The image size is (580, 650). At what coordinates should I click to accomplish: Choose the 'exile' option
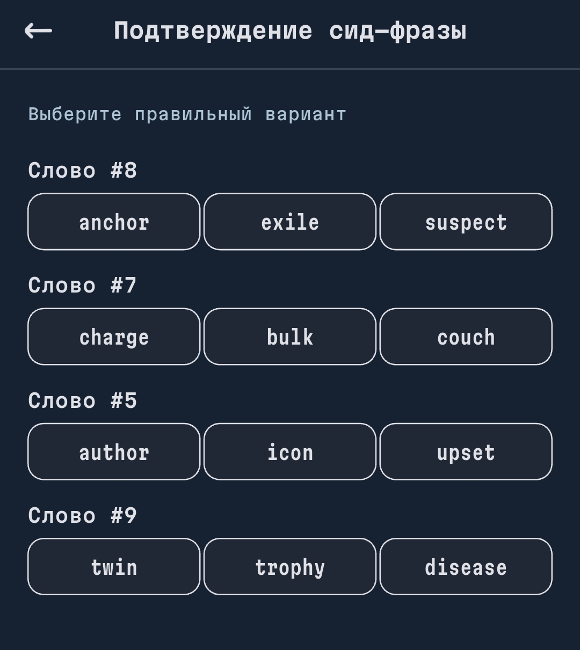tap(290, 222)
